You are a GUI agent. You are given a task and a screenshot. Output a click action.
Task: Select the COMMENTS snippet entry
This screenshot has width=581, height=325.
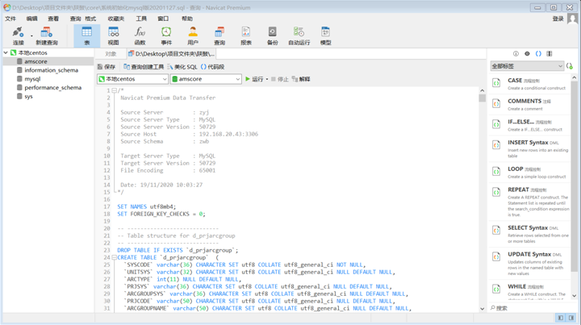pyautogui.click(x=530, y=104)
